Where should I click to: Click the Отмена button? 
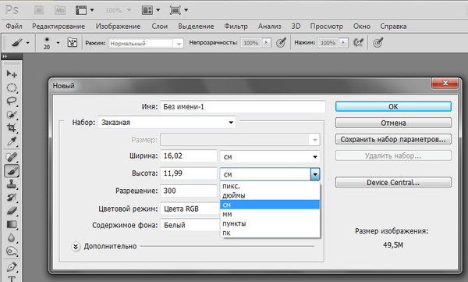393,123
